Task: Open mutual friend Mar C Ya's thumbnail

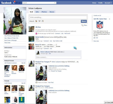Action: (21, 68)
